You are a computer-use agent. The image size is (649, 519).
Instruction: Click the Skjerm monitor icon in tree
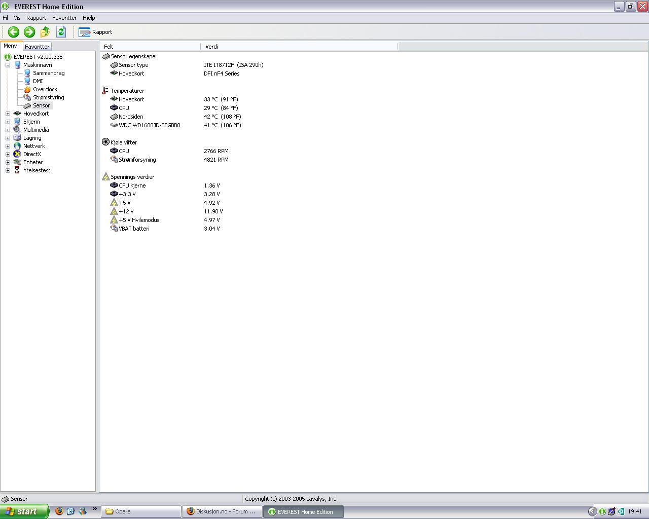[17, 122]
